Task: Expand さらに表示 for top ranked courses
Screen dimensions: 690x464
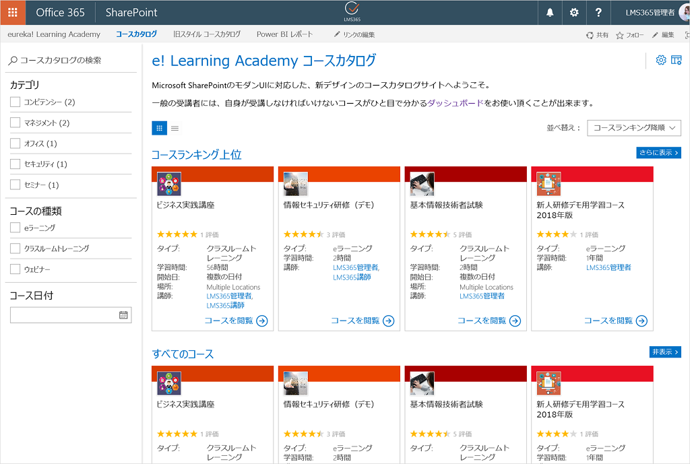Action: [x=658, y=153]
